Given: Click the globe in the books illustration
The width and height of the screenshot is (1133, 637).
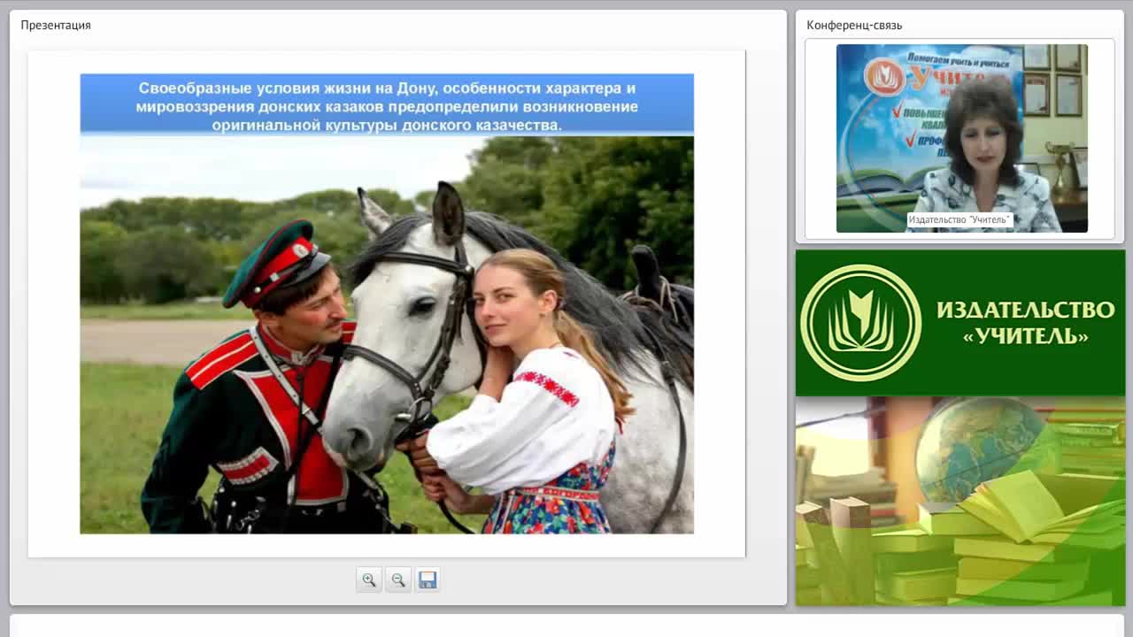Looking at the screenshot, I should (980, 446).
